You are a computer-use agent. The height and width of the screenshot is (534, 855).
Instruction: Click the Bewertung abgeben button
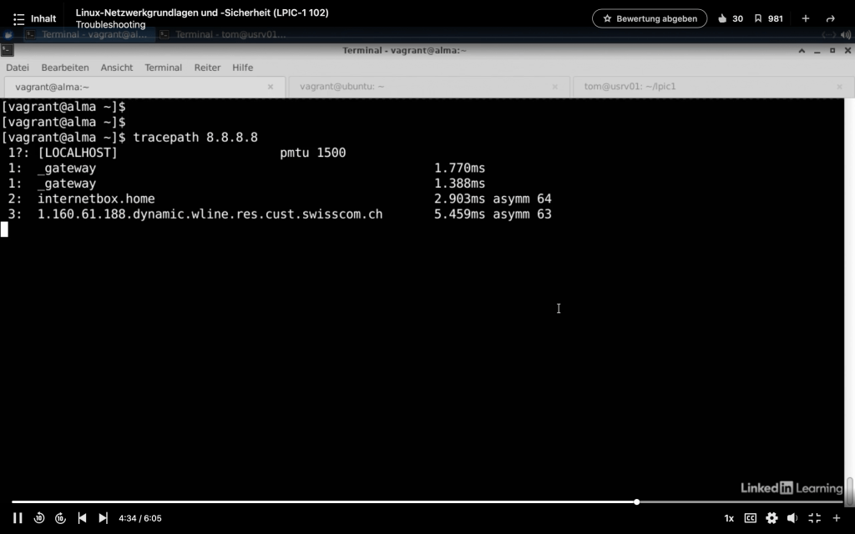click(x=649, y=18)
